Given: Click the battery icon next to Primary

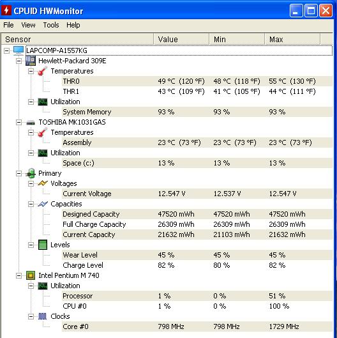Looking at the screenshot, I should click(31, 173).
